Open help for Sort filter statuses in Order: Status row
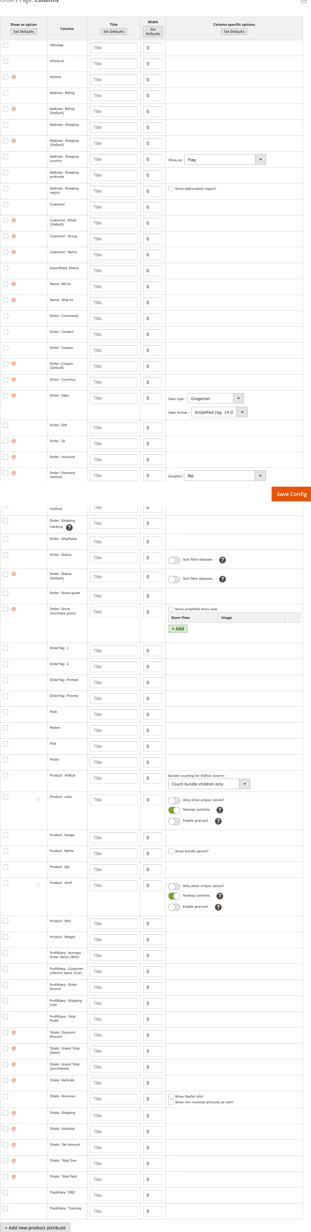 [x=222, y=560]
